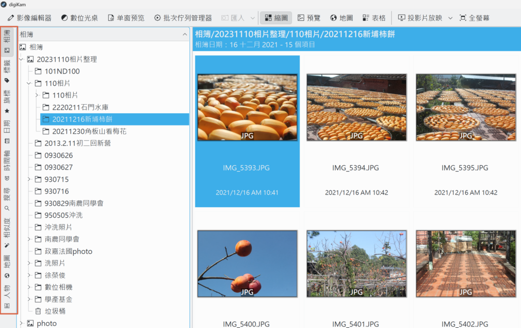Select the 2013.2.11初二回新營 album
Screen dimensions: 521x328
click(73, 143)
